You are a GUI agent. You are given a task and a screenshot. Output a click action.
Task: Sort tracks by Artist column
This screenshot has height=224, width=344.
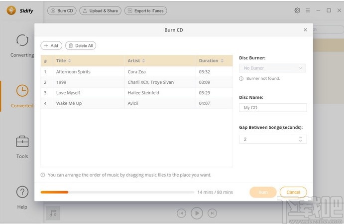(x=160, y=61)
